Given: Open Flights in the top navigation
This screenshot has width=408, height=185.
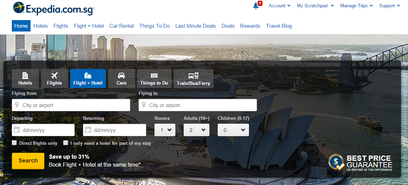Looking at the screenshot, I should click(61, 26).
